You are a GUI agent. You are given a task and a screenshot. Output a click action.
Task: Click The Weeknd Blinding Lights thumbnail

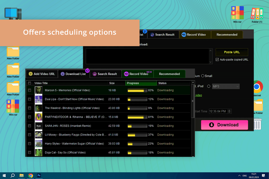click(39, 108)
